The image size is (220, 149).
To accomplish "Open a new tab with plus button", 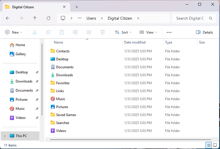I will point(77,7).
